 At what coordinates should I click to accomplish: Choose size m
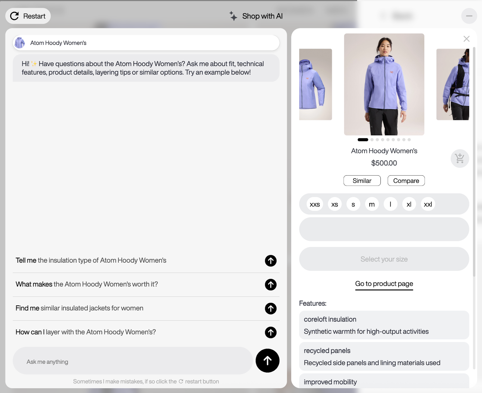(x=372, y=204)
